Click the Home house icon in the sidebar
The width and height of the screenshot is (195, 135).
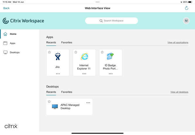point(5,34)
